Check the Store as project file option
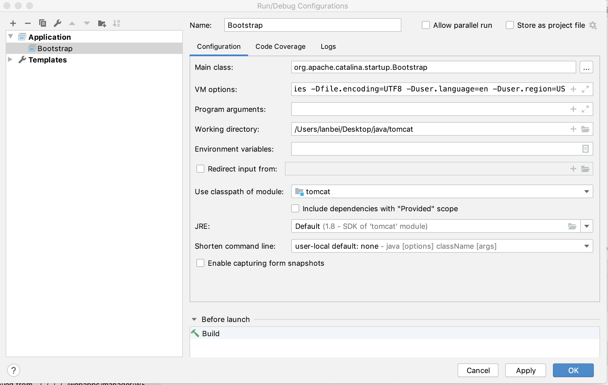The width and height of the screenshot is (608, 385). click(x=510, y=25)
